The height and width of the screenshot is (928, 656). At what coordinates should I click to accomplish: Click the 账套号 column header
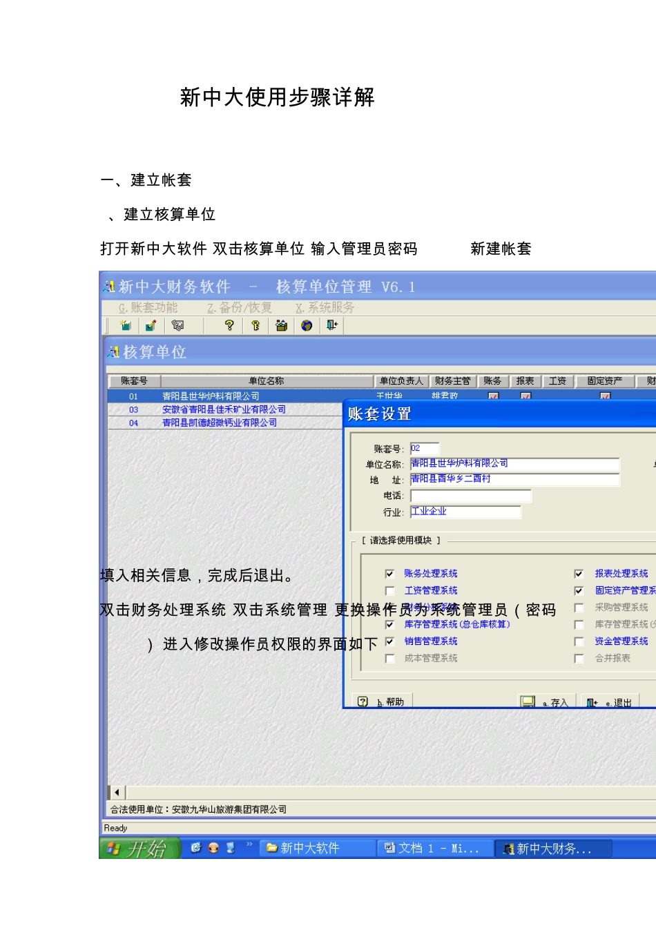tap(134, 381)
